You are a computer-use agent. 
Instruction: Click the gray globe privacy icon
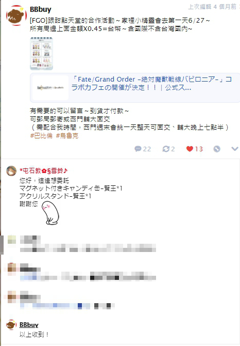(217, 149)
